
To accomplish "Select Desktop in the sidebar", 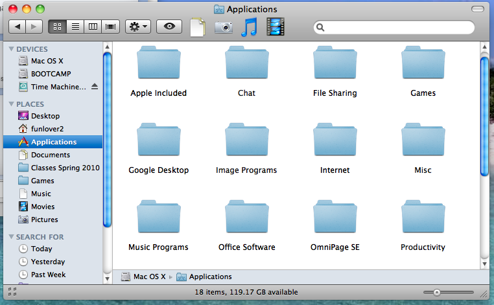I will (53, 116).
